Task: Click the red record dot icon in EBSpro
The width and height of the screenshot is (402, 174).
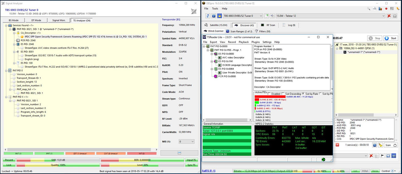Action: pos(386,8)
